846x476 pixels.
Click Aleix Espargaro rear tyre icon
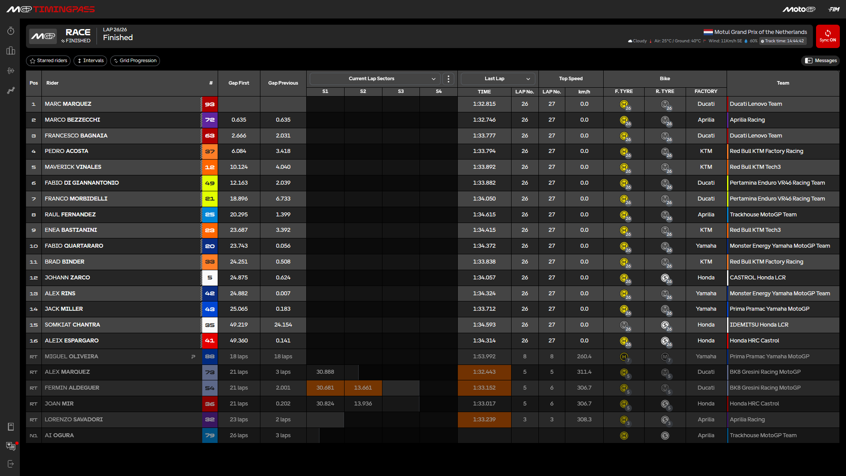(665, 341)
